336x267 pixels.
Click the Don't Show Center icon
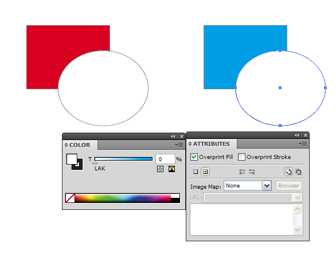pyautogui.click(x=196, y=172)
